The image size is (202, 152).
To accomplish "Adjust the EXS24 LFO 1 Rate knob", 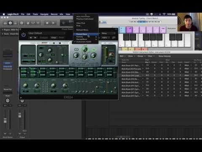I will pyautogui.click(x=37, y=85).
